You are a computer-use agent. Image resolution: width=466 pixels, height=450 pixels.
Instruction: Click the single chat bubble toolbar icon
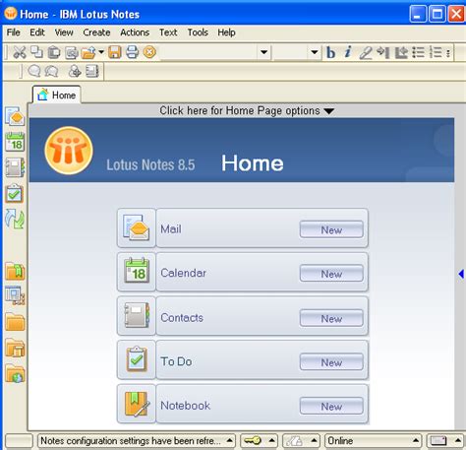pyautogui.click(x=33, y=71)
